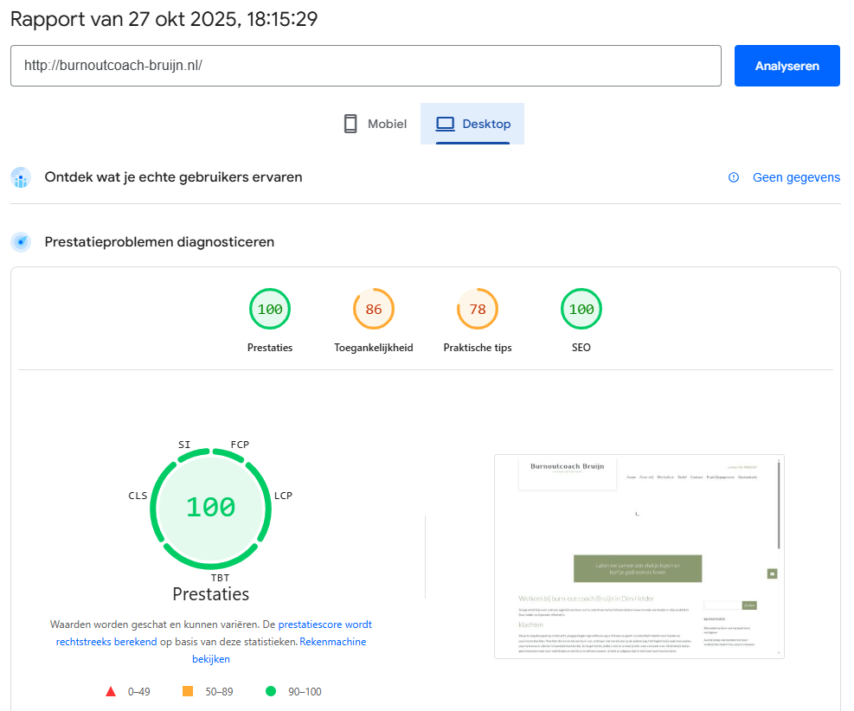854x711 pixels.
Task: Click the Praktische tips score circle 78
Action: [x=478, y=310]
